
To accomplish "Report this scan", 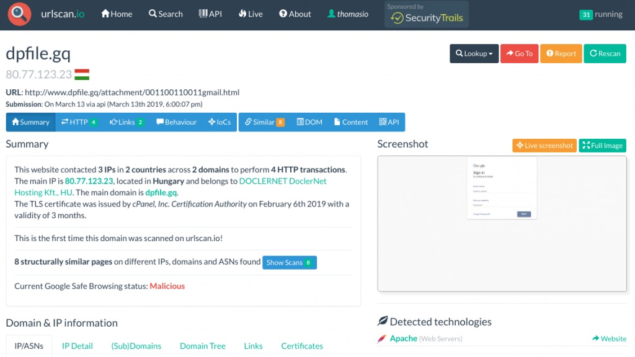I will [561, 53].
